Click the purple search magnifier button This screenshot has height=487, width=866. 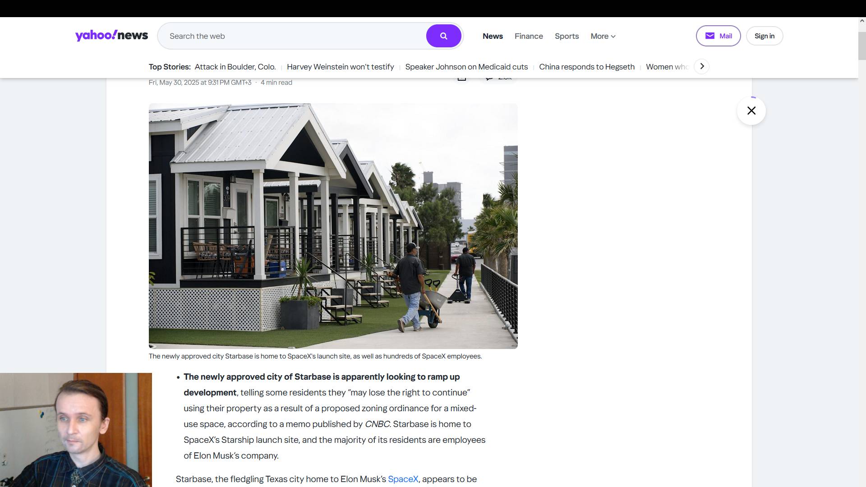click(x=443, y=36)
